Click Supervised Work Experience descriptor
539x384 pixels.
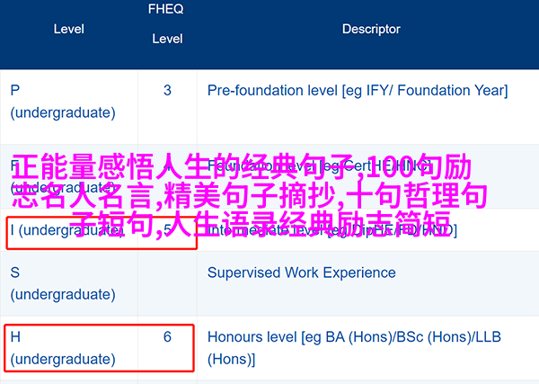pyautogui.click(x=302, y=272)
